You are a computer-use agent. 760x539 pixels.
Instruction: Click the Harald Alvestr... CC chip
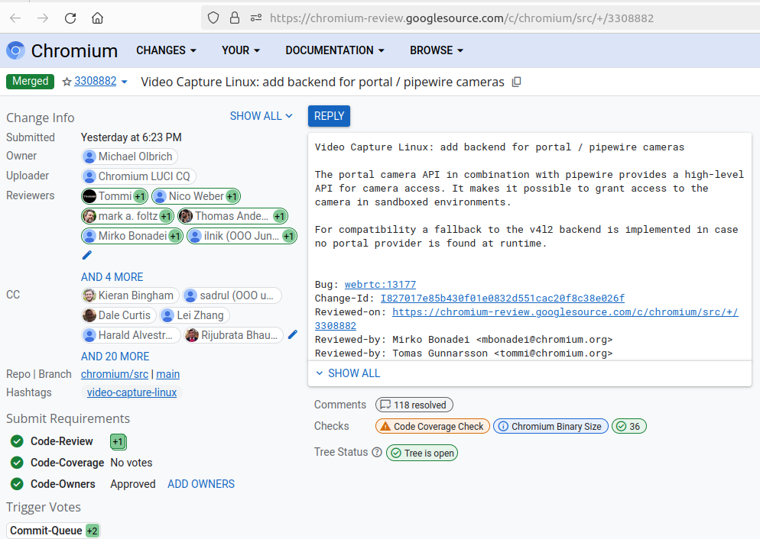pos(131,335)
